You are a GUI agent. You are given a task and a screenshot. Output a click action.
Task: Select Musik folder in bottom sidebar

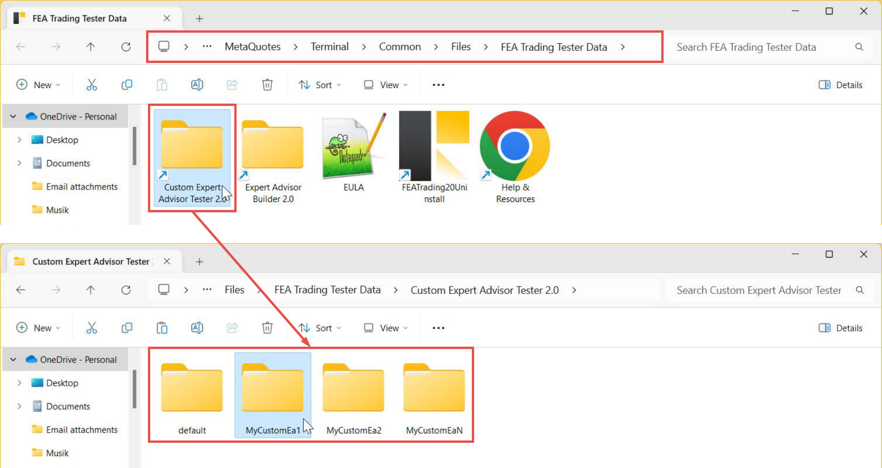tap(50, 453)
